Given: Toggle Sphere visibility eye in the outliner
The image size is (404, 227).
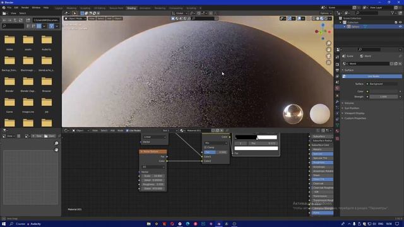Looking at the screenshot, I should [400, 26].
